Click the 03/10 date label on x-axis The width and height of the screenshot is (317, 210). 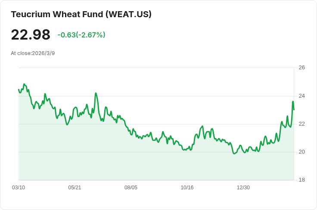(19, 188)
